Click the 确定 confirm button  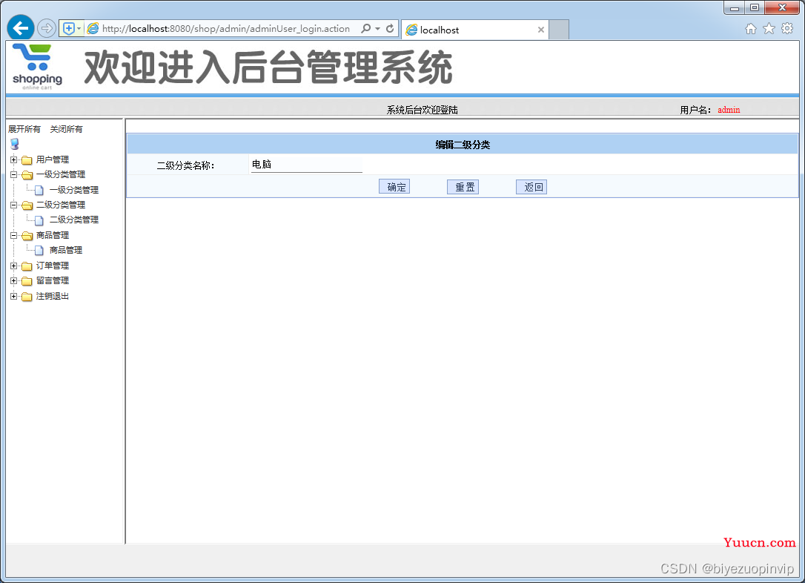pos(394,187)
